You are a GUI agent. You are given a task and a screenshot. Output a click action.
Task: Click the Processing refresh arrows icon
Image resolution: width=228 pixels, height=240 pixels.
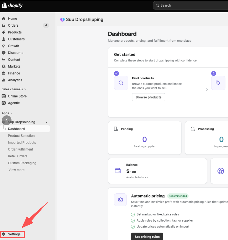coord(193,129)
